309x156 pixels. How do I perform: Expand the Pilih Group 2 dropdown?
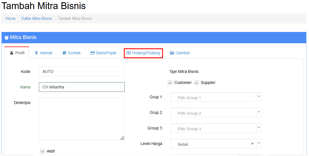click(x=216, y=113)
